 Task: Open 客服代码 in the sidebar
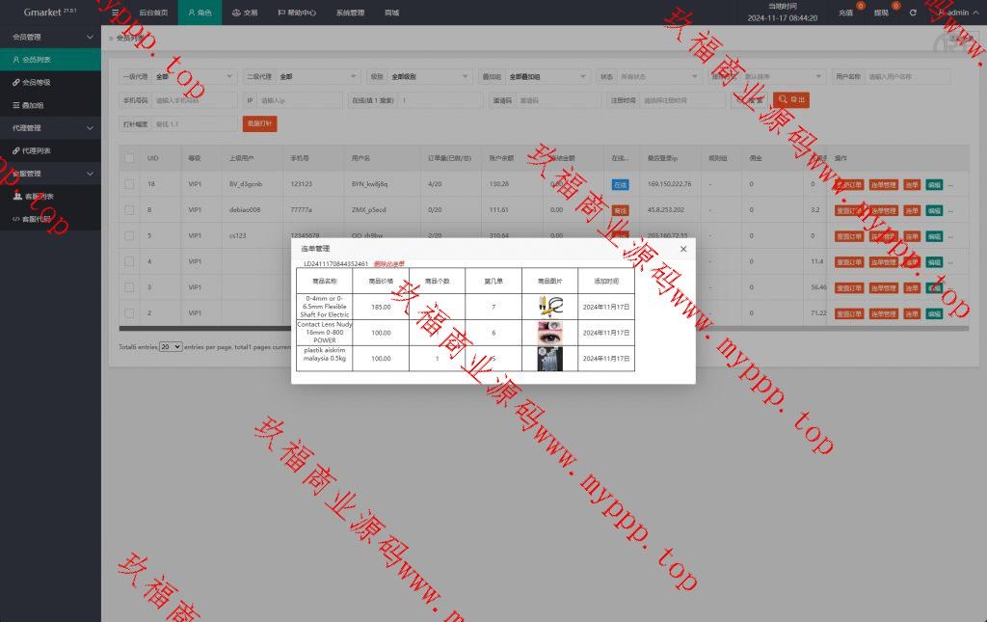click(37, 219)
